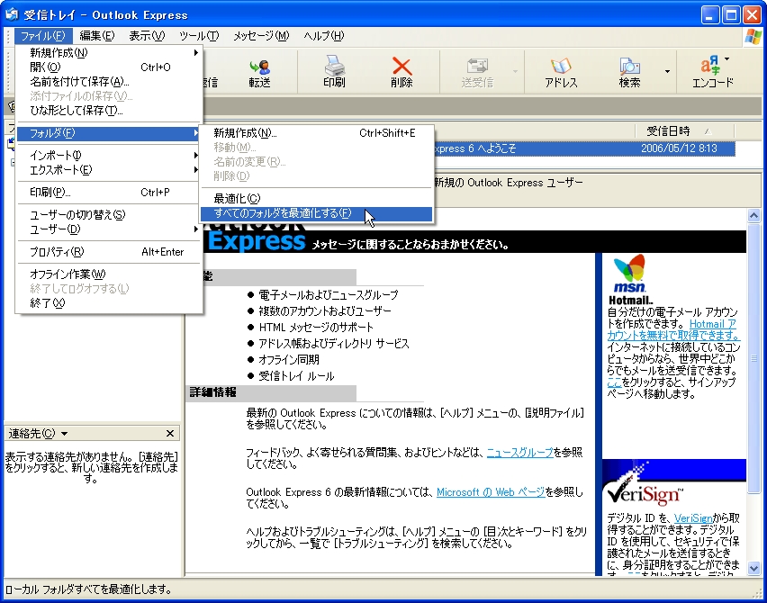
Task: Open the 連絡先(C) dropdown arrow
Action: [x=65, y=434]
